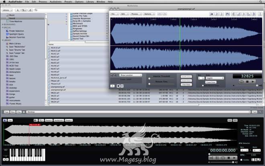Click the help question mark button
265x166 pixels.
pos(112,86)
